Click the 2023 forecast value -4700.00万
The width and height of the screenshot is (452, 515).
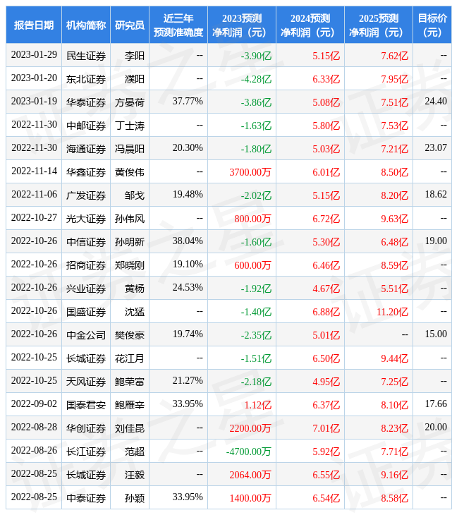249,452
